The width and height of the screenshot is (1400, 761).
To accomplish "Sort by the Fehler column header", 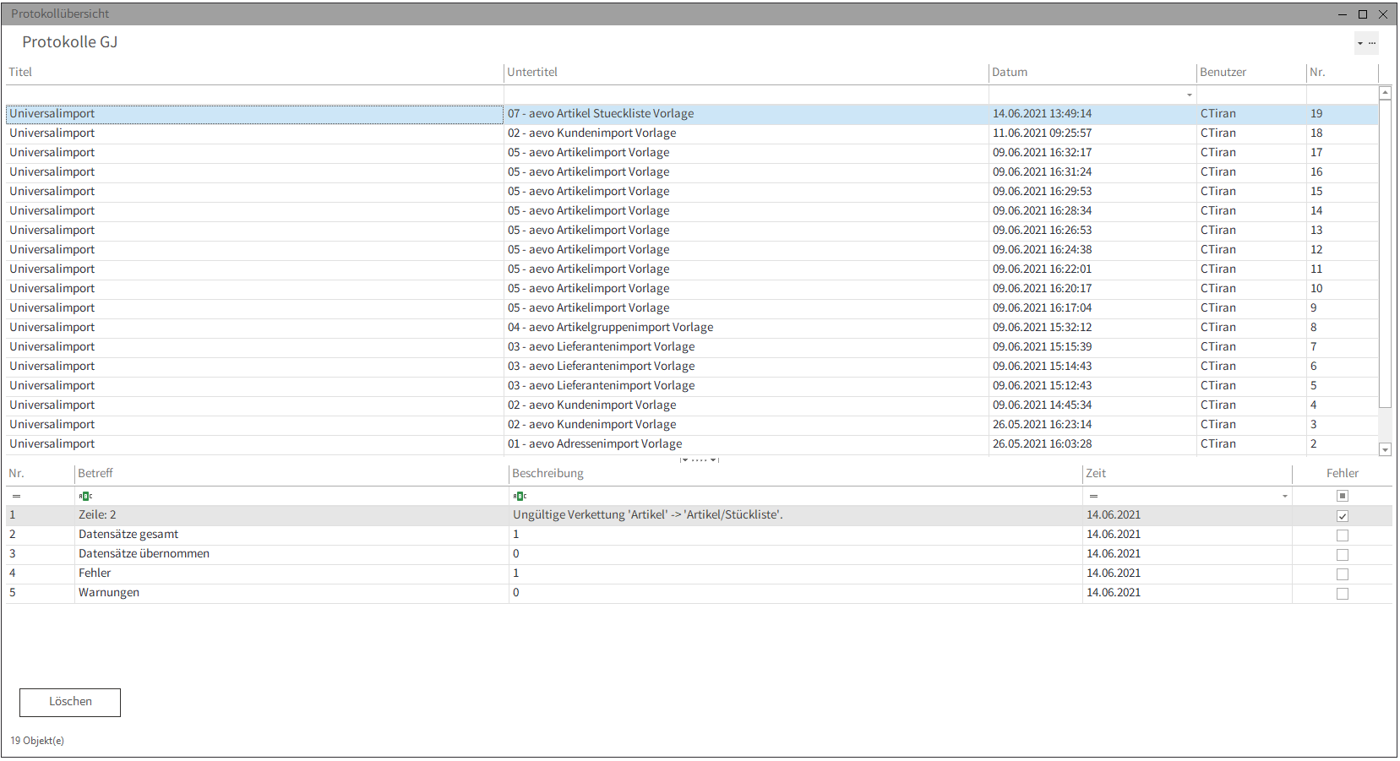I will (x=1343, y=474).
